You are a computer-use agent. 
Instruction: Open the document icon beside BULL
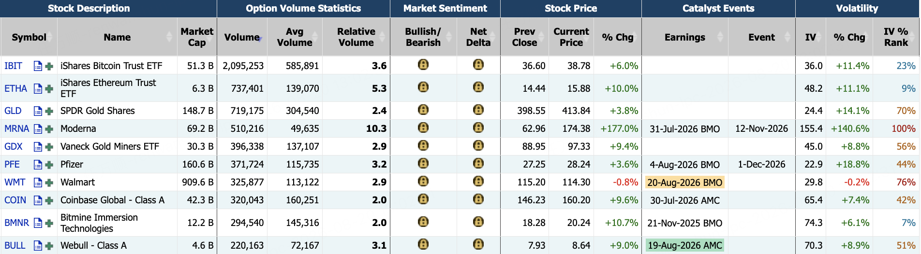pyautogui.click(x=38, y=246)
